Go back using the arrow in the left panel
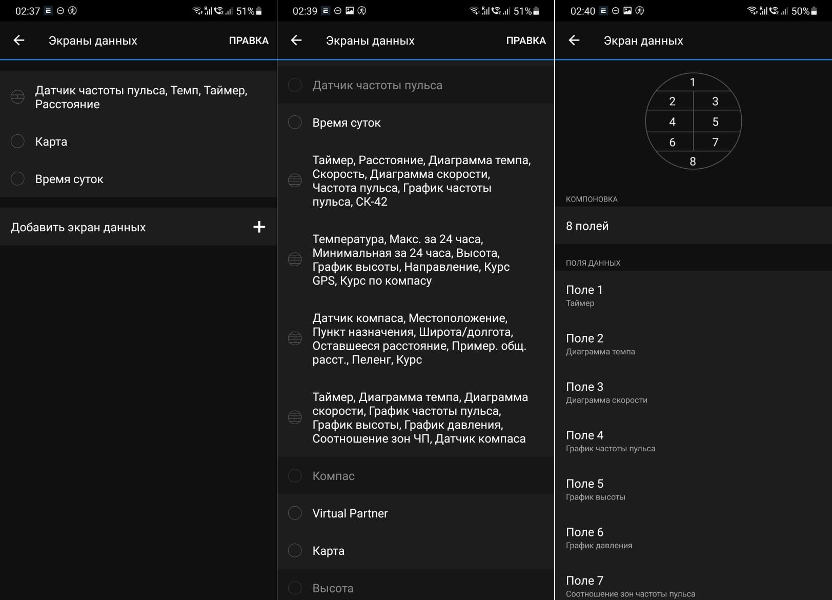The height and width of the screenshot is (600, 832). [x=19, y=41]
